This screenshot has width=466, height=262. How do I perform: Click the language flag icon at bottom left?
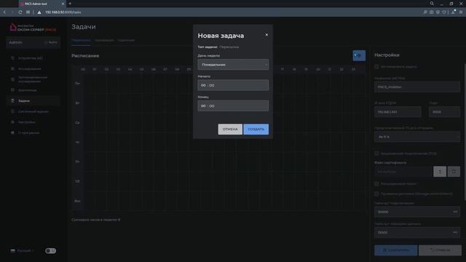(13, 250)
